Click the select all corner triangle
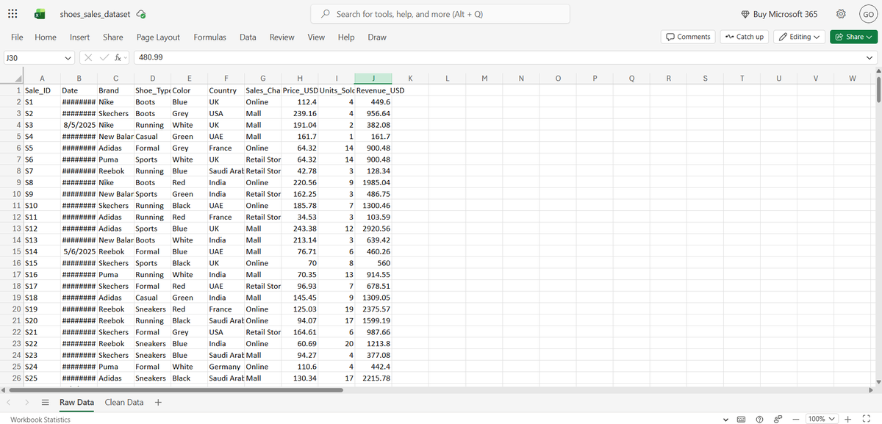 pyautogui.click(x=18, y=79)
